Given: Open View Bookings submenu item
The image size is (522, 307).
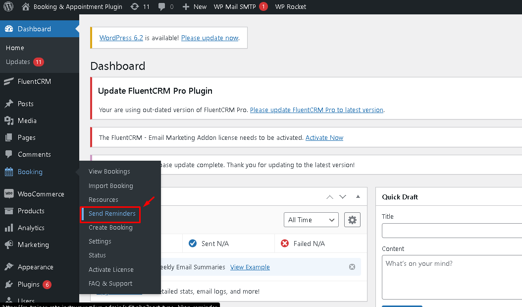Looking at the screenshot, I should [109, 171].
